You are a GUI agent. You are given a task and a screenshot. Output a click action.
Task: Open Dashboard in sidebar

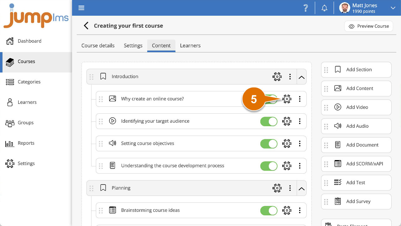pos(36,41)
